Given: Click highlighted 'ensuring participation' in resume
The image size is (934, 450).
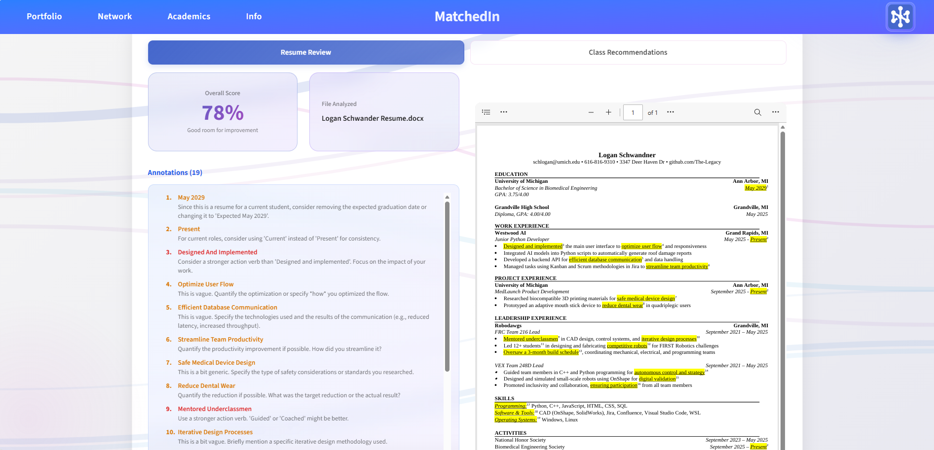Looking at the screenshot, I should pos(613,385).
